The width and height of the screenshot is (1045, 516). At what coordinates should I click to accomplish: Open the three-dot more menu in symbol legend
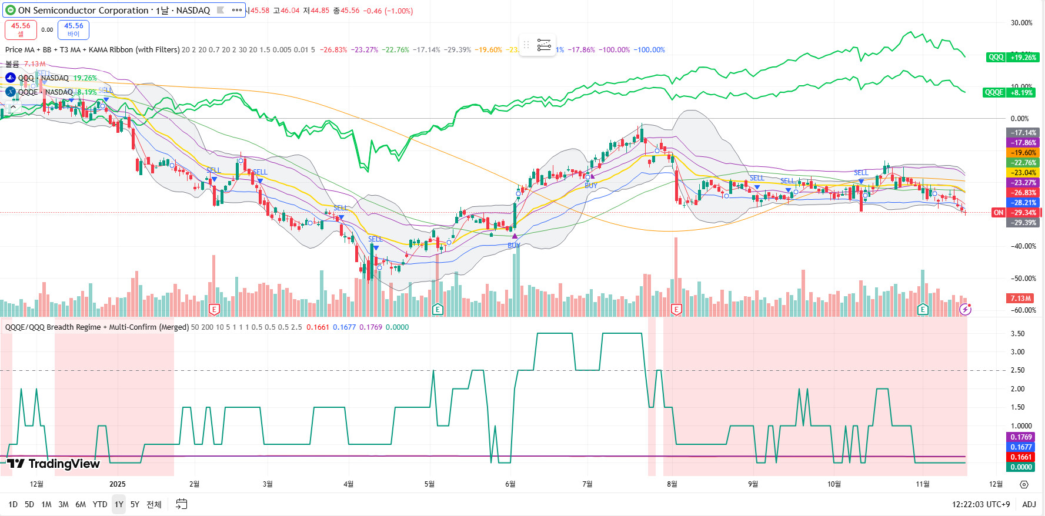[236, 10]
